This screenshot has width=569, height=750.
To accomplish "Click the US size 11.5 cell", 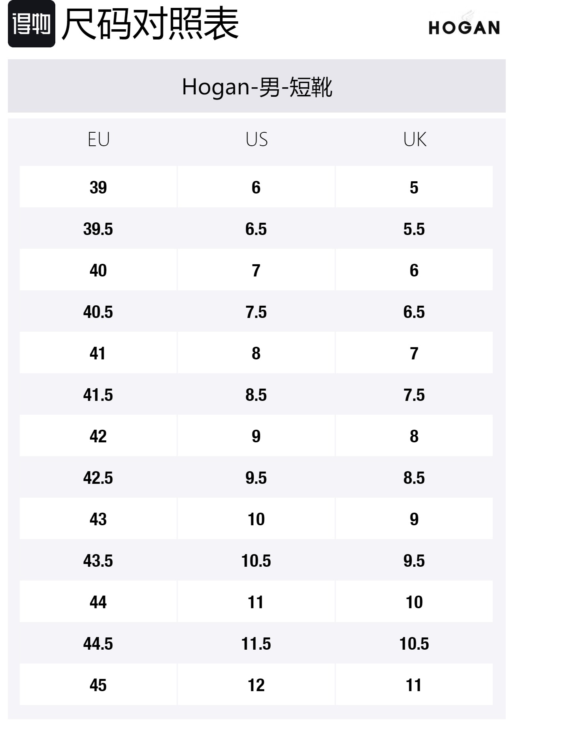I will [256, 644].
